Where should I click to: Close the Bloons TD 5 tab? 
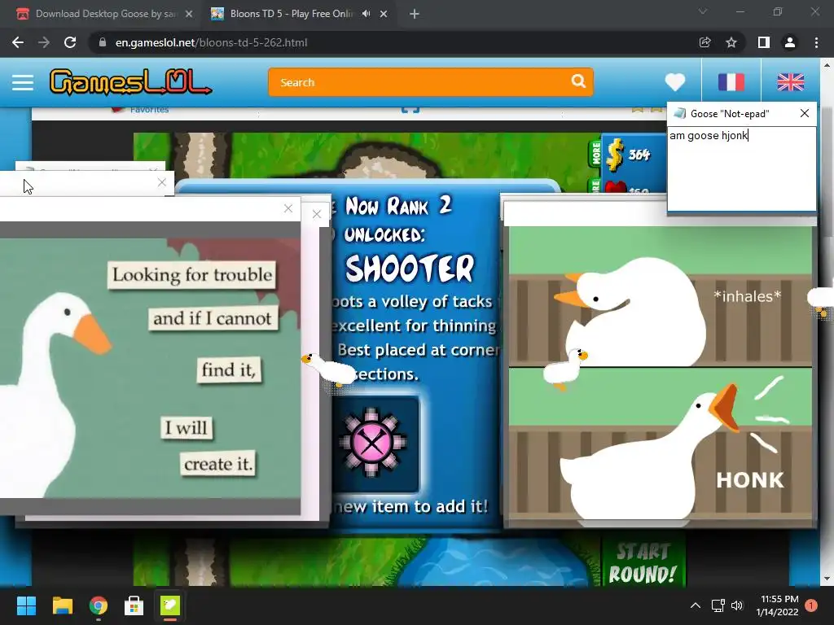tap(384, 14)
